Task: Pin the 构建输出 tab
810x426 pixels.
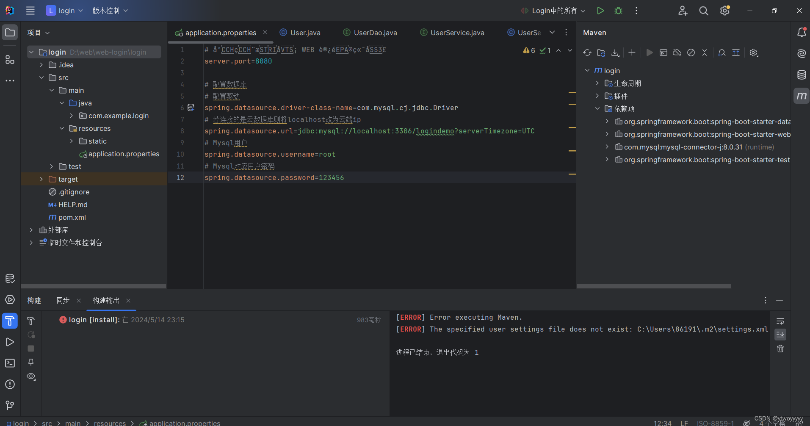Action: (x=30, y=362)
